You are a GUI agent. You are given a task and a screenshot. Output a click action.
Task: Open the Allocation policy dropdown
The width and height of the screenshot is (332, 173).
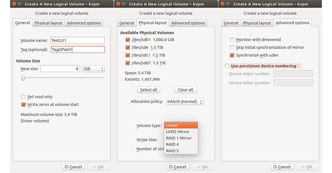(185, 102)
